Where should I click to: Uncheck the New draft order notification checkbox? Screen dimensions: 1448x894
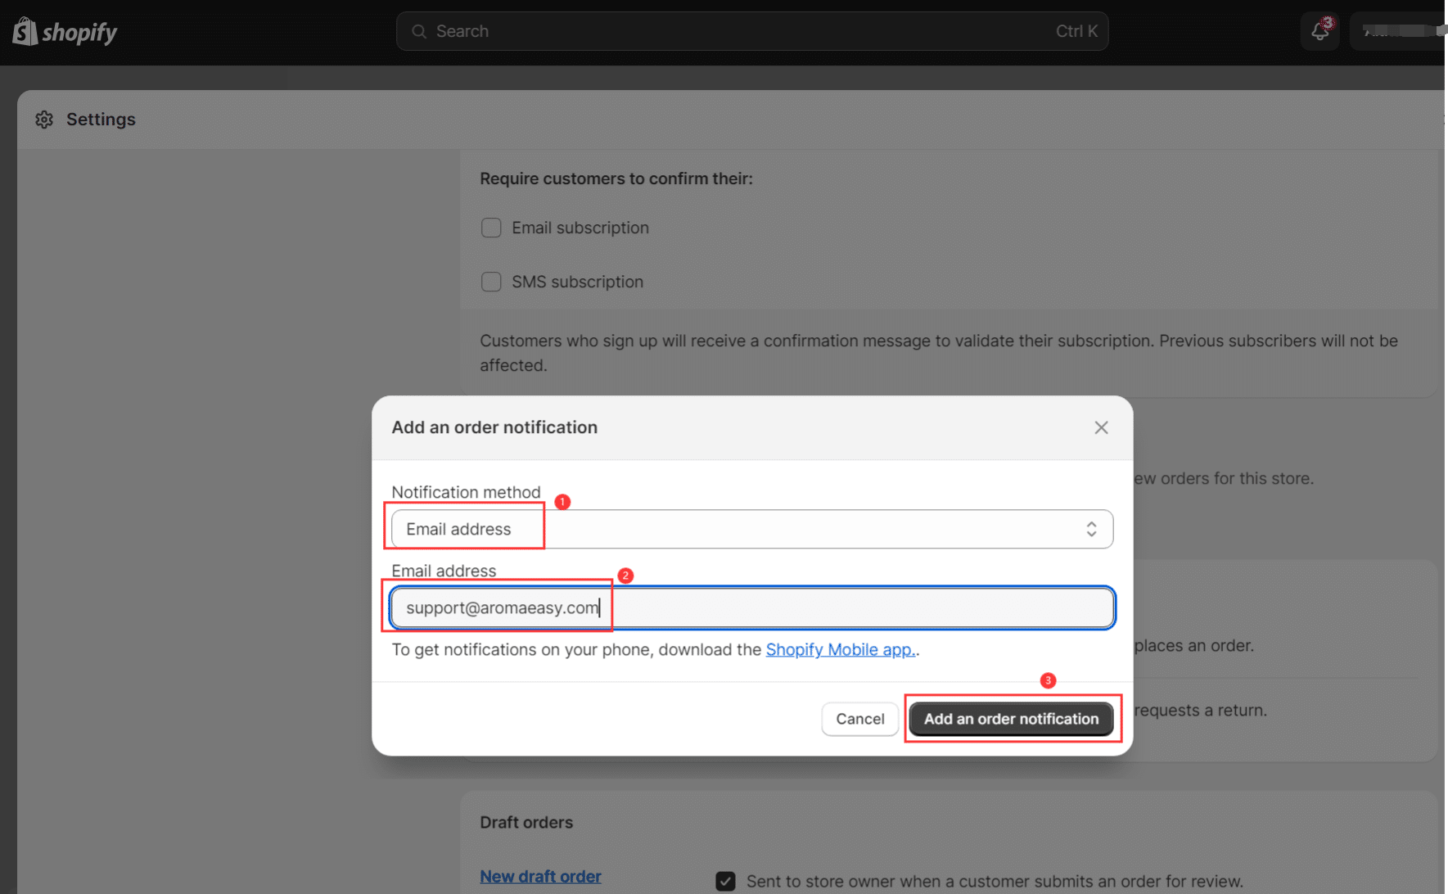pyautogui.click(x=725, y=881)
